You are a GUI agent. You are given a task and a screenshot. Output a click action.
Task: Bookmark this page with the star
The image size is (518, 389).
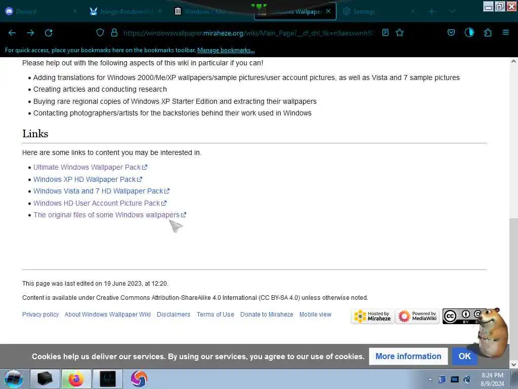[x=400, y=32]
